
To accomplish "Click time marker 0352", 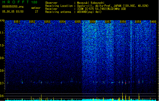I will pyautogui.click(x=32, y=22).
